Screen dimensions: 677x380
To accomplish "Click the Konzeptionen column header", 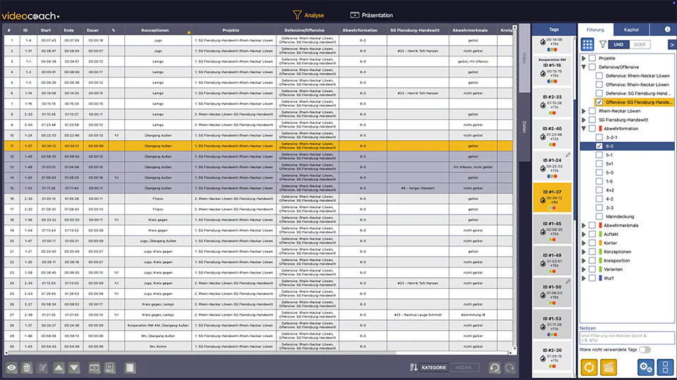I will 159,30.
